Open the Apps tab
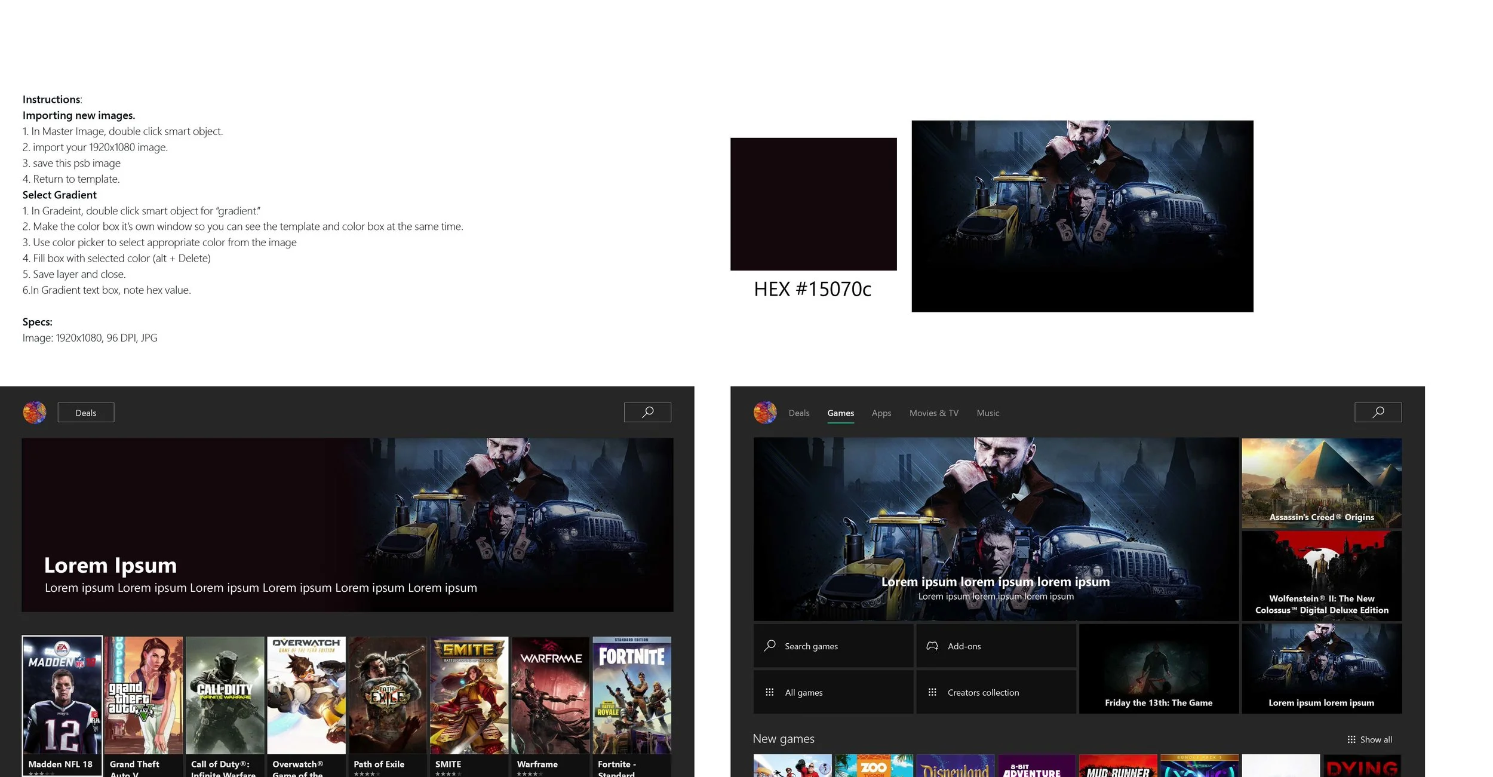 (881, 413)
